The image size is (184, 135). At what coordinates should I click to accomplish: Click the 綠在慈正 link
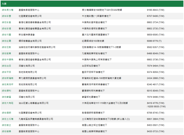[6, 125]
